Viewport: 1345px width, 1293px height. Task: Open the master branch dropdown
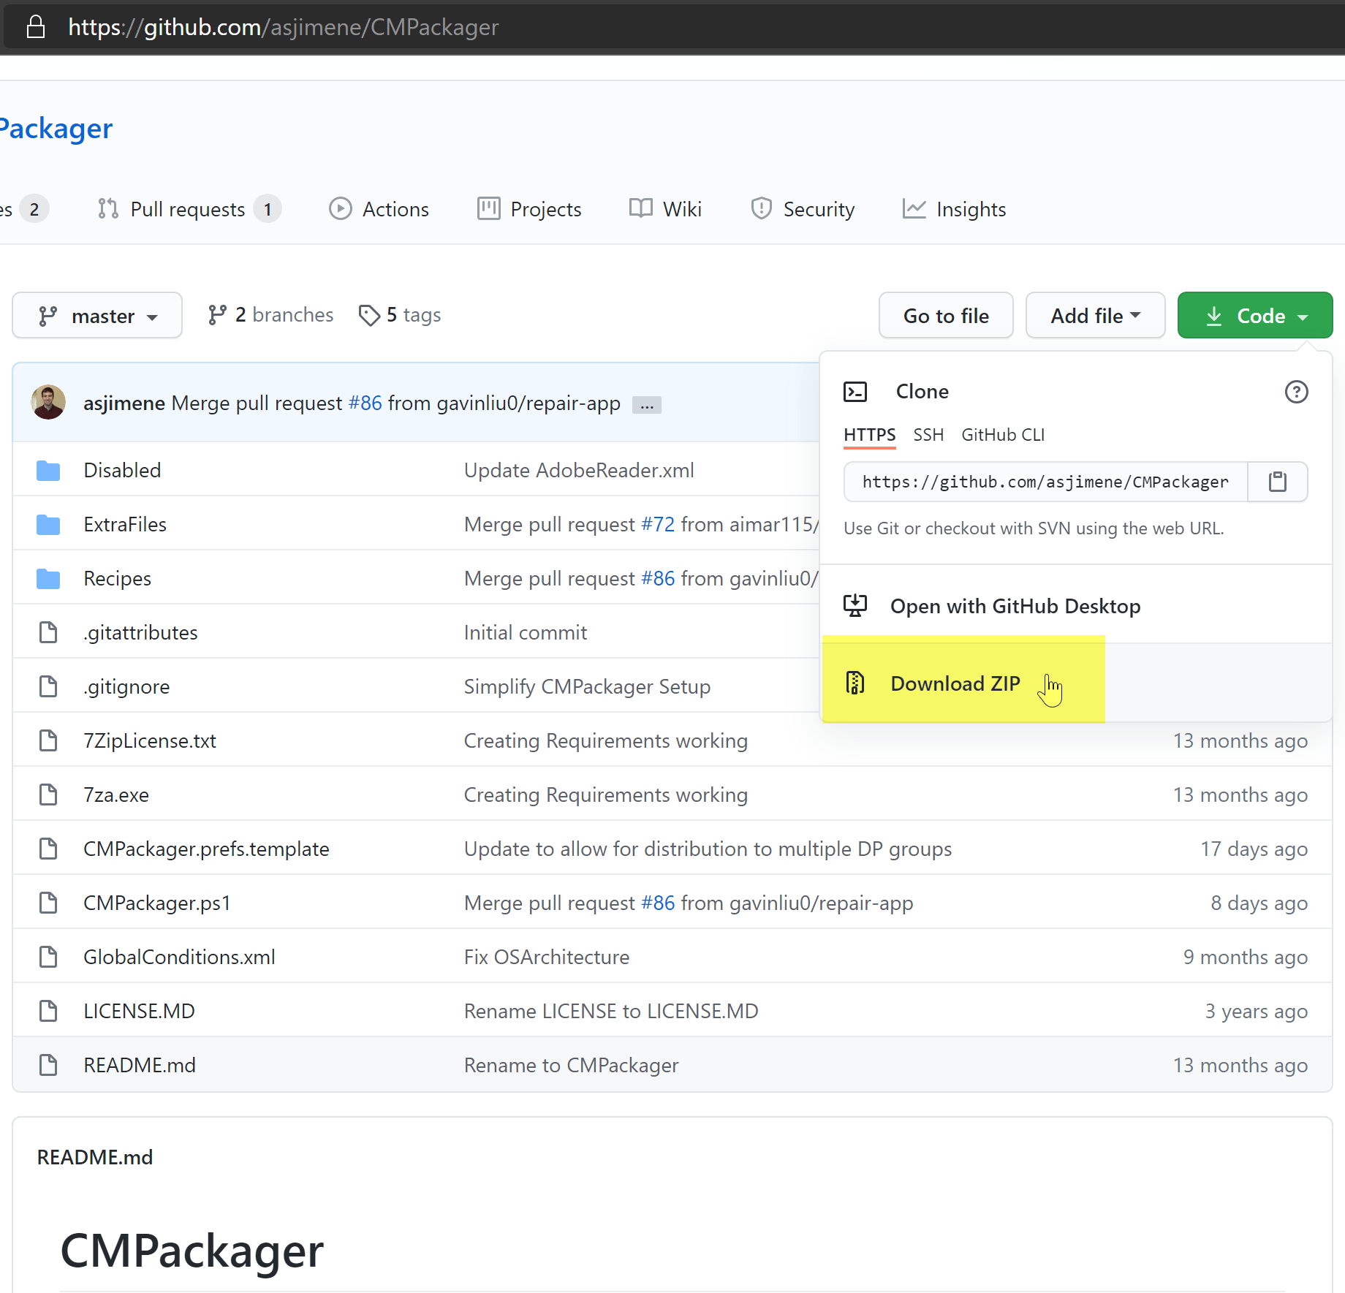click(x=96, y=315)
